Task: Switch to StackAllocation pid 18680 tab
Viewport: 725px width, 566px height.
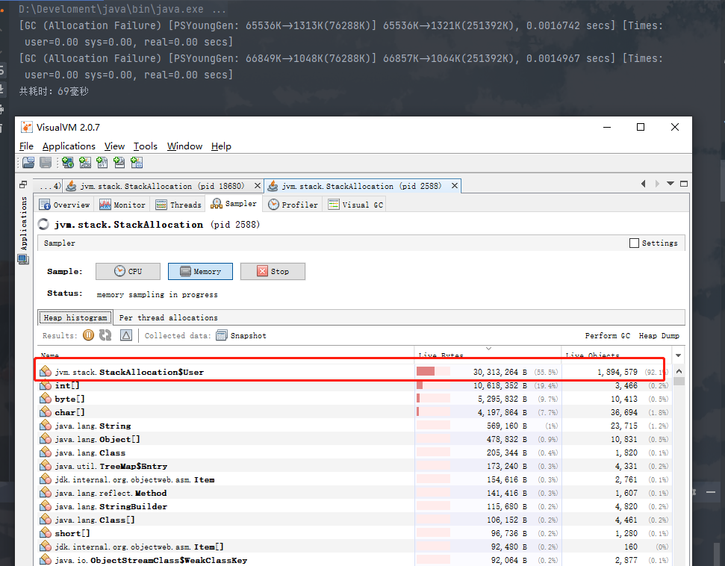Action: pyautogui.click(x=164, y=186)
